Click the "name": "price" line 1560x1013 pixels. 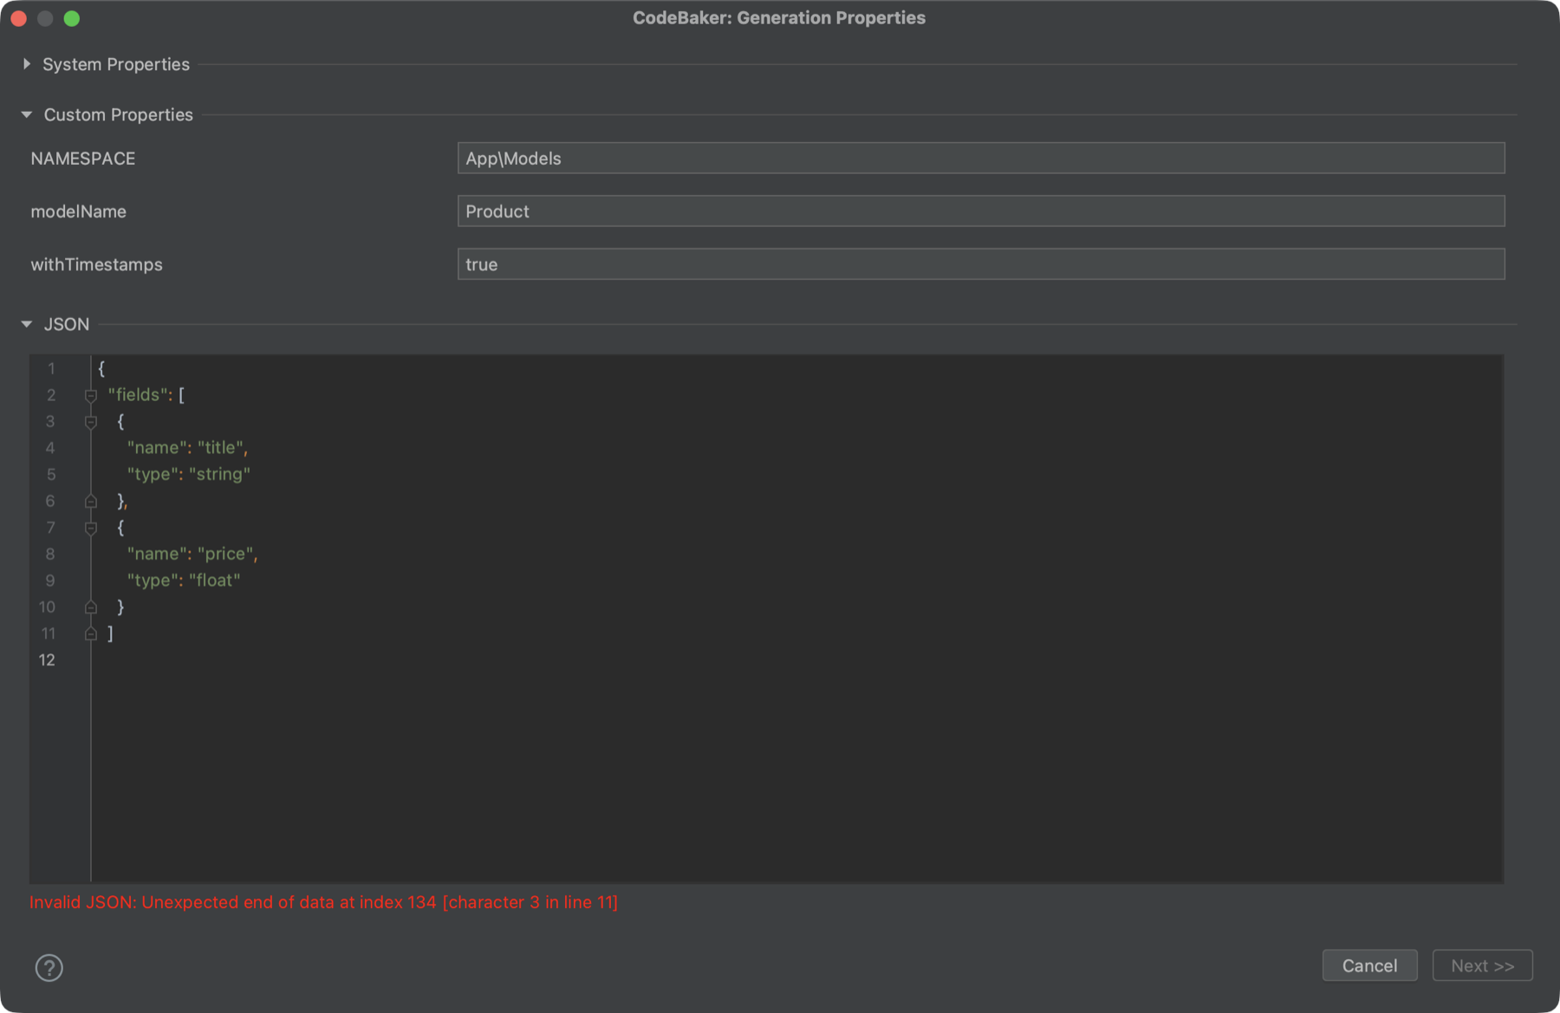[x=192, y=554]
